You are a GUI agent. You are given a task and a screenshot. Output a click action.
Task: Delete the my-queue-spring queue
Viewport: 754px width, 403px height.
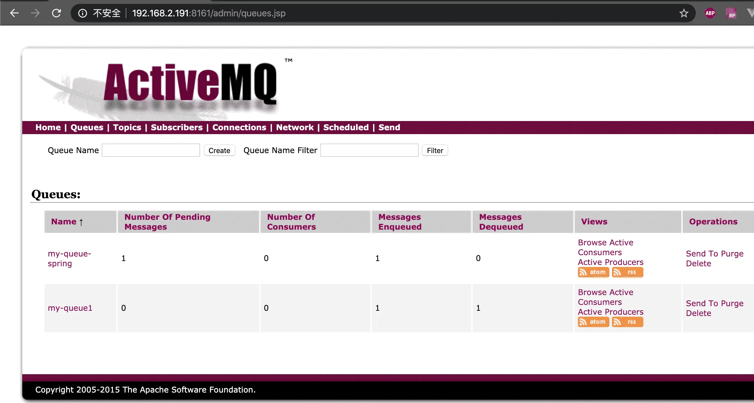tap(698, 263)
